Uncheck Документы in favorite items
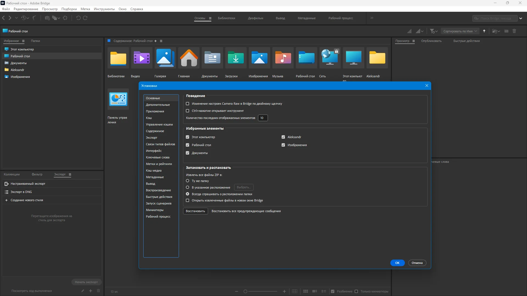This screenshot has height=296, width=527. [187, 153]
